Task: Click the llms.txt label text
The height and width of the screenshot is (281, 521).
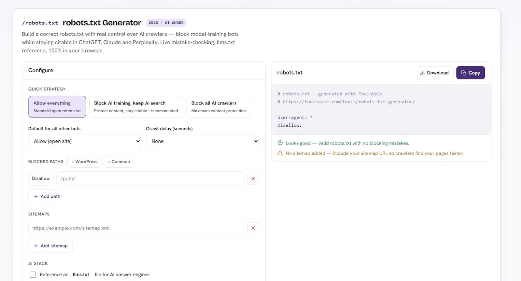Action: point(81,274)
